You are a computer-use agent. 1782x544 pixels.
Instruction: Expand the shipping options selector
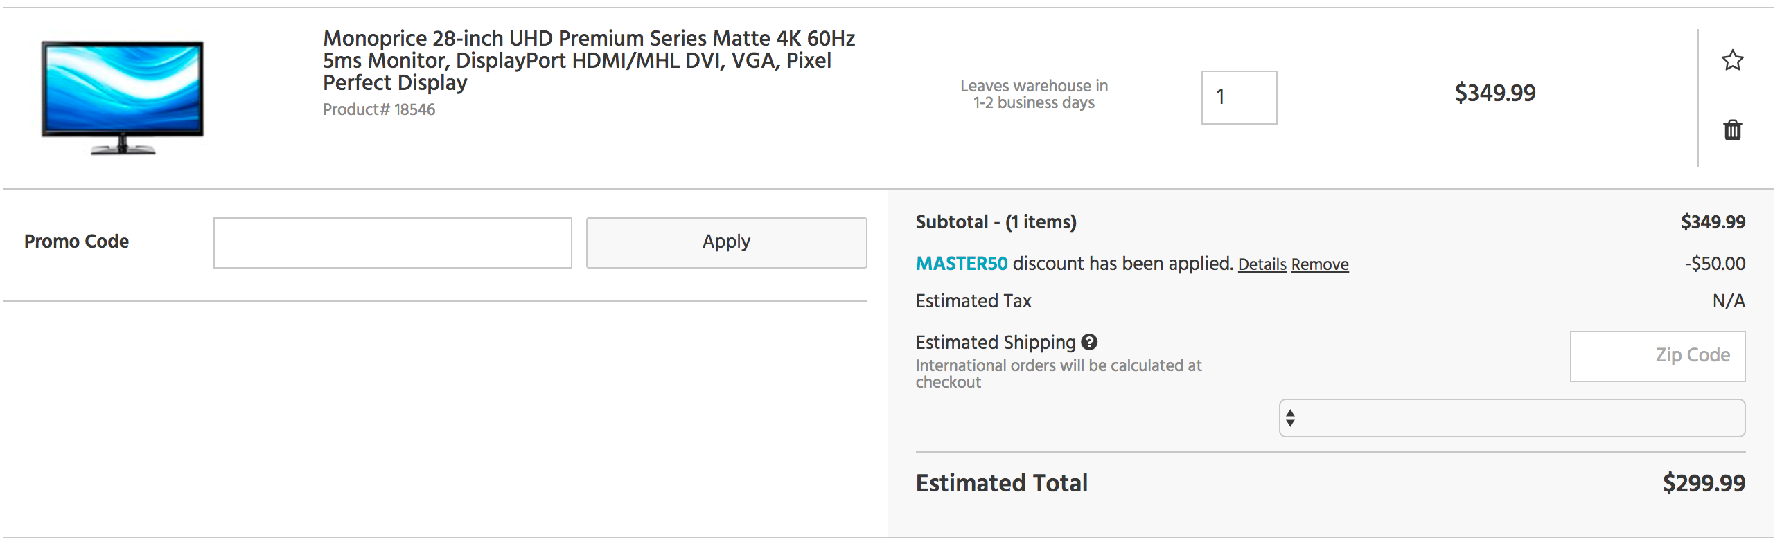(x=1514, y=417)
